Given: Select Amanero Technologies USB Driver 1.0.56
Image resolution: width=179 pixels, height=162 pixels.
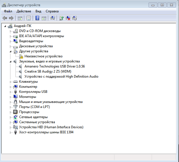Looking at the screenshot, I should pyautogui.click(x=54, y=66).
